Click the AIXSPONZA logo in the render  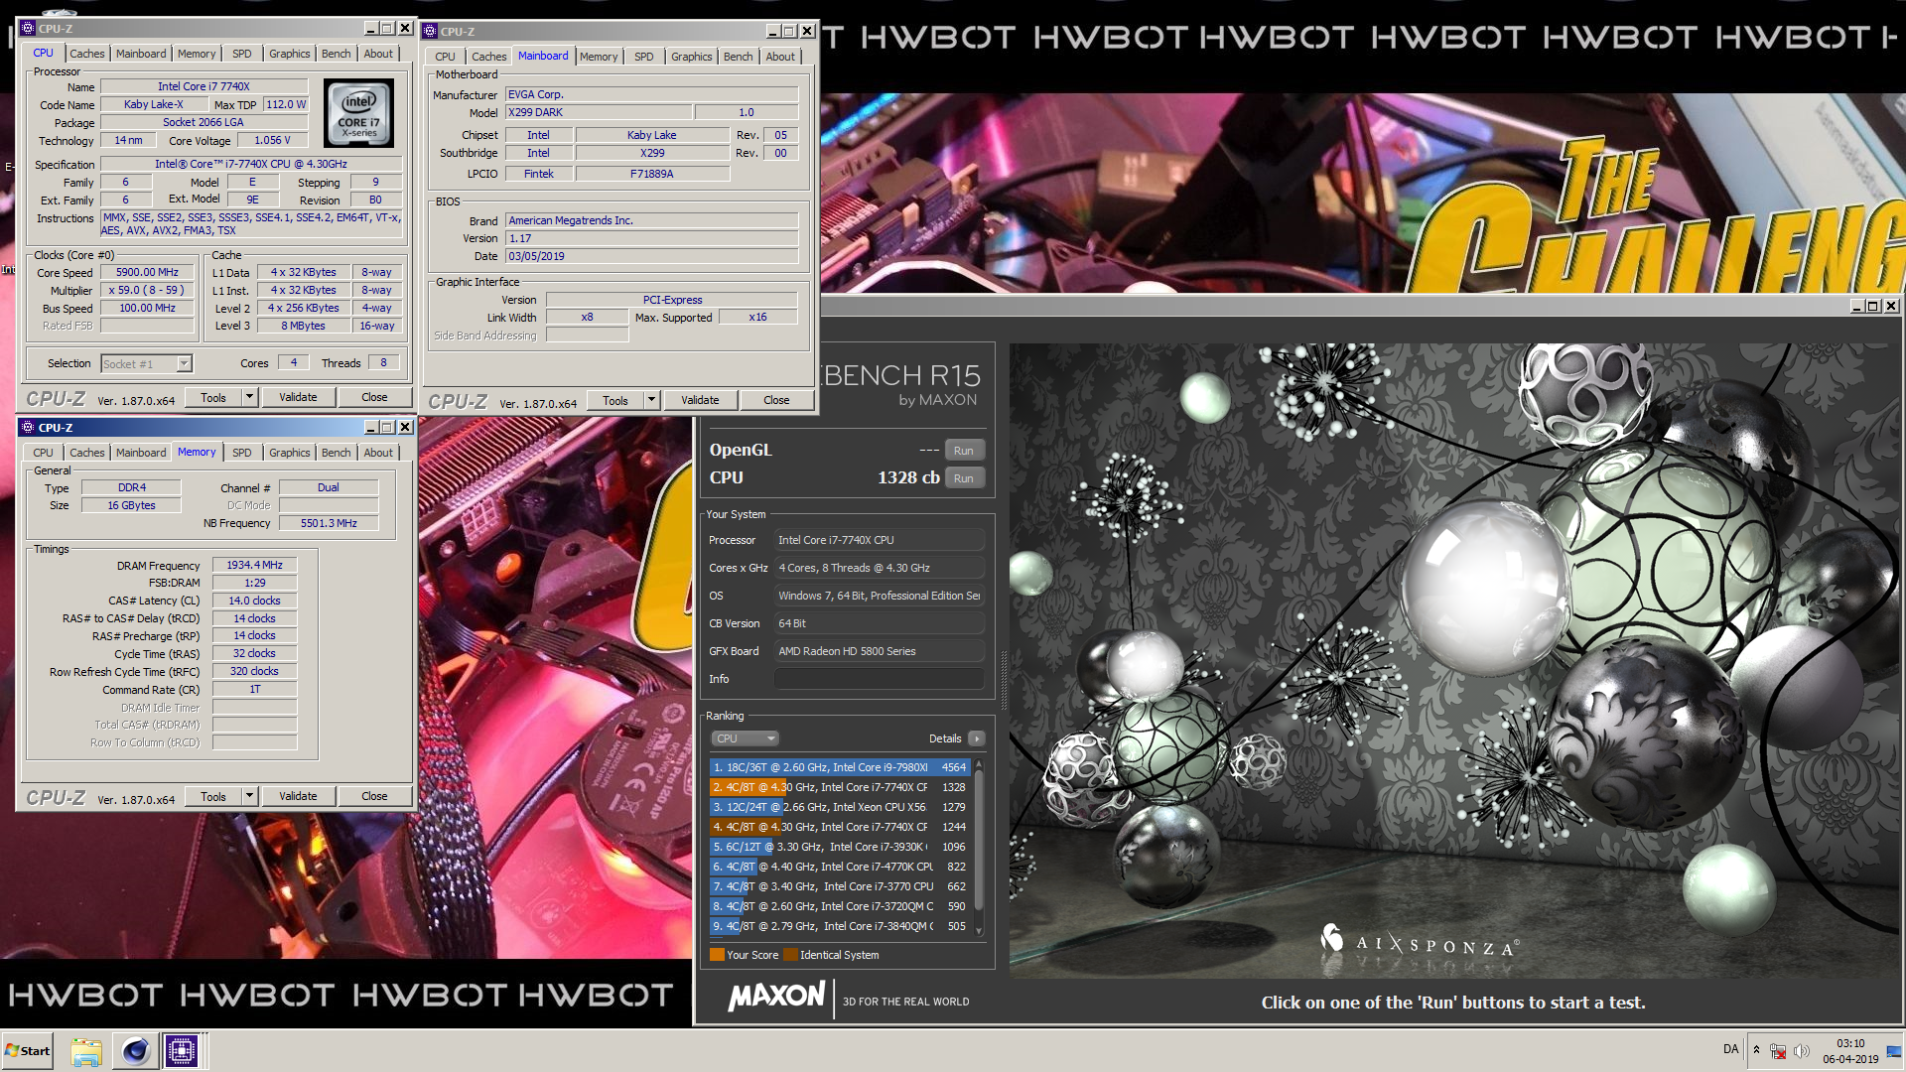1420,943
